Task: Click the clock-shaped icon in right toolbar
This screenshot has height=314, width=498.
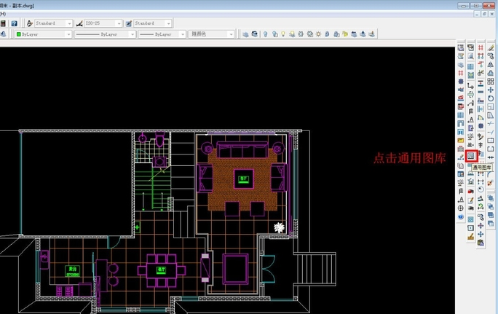Action: pos(481,189)
